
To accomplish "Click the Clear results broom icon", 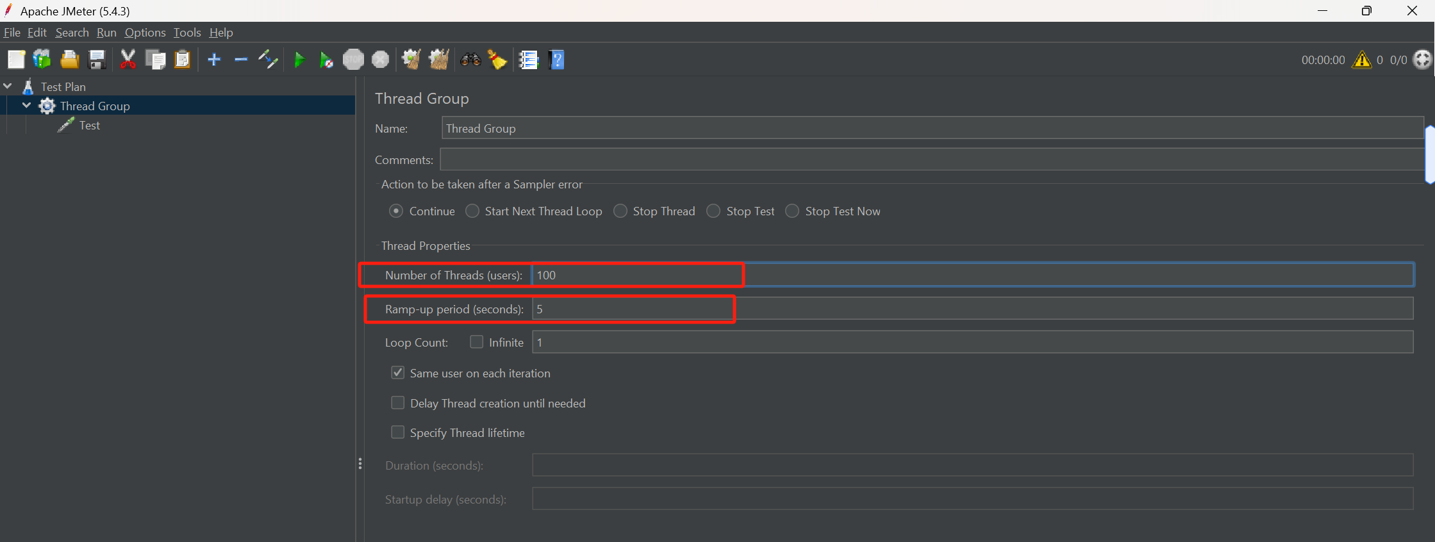I will [x=411, y=60].
